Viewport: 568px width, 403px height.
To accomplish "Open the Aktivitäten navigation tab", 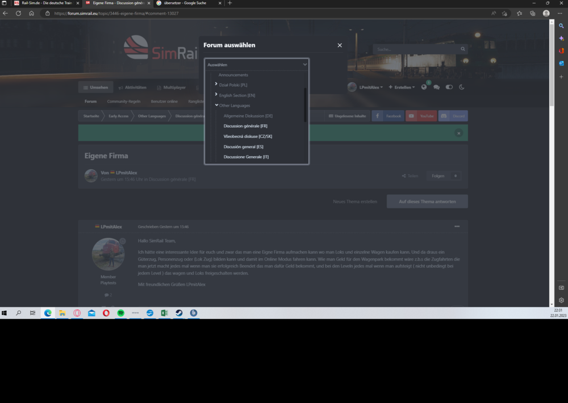I will coord(132,87).
